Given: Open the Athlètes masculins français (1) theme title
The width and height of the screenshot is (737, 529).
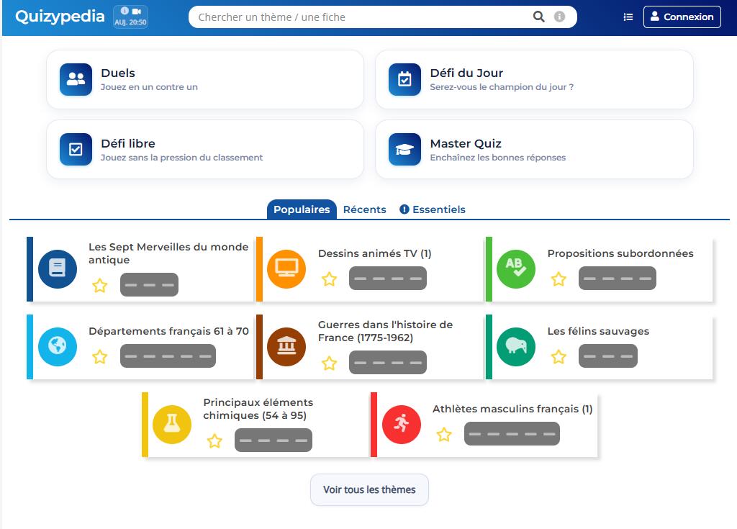Looking at the screenshot, I should tap(512, 409).
